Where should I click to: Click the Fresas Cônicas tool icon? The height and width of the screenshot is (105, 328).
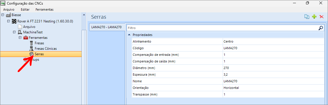pos(31,48)
